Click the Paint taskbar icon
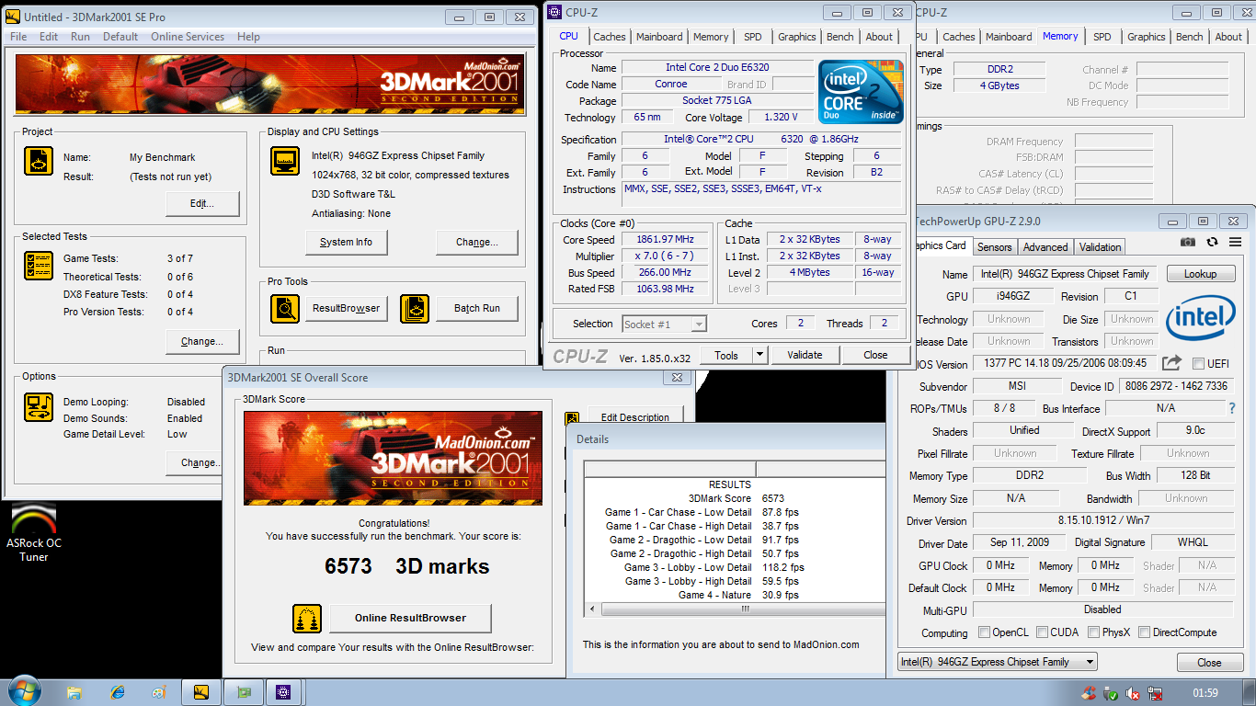The image size is (1256, 706). pos(159,692)
